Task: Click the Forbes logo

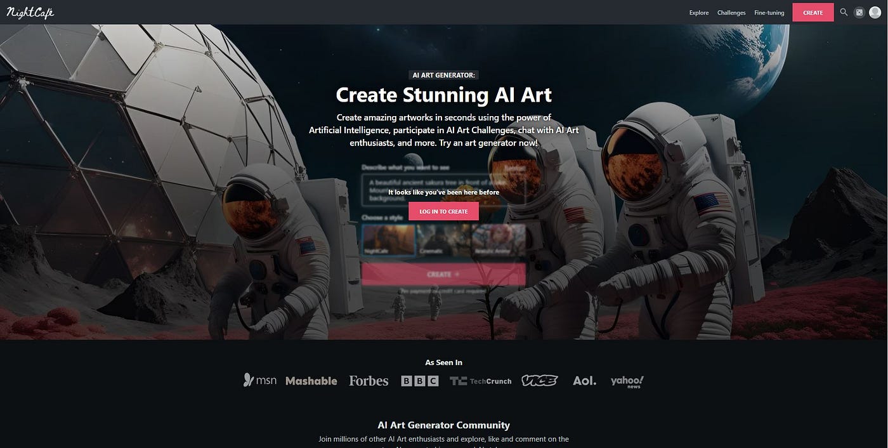Action: coord(369,381)
